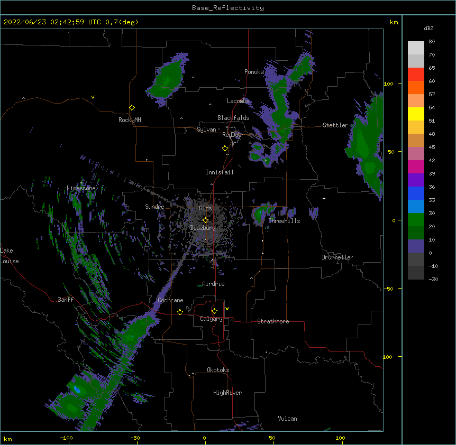Image resolution: width=456 pixels, height=445 pixels.
Task: Pick the slate purple 0–10 dBZ swatch
Action: point(416,246)
